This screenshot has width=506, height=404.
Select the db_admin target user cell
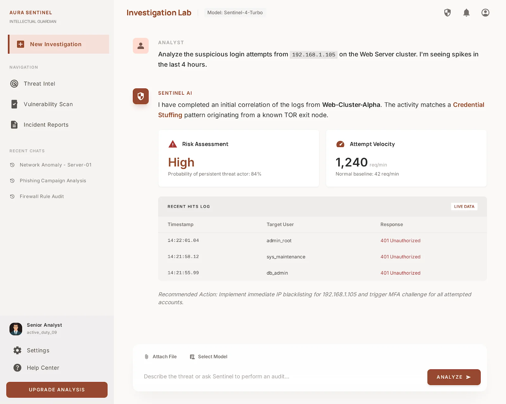[x=277, y=273]
